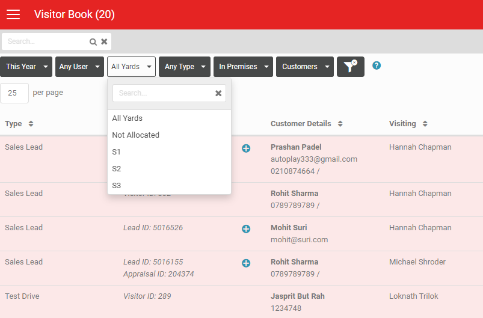Click email autoplay333@gmail.com
This screenshot has width=483, height=318.
click(314, 159)
